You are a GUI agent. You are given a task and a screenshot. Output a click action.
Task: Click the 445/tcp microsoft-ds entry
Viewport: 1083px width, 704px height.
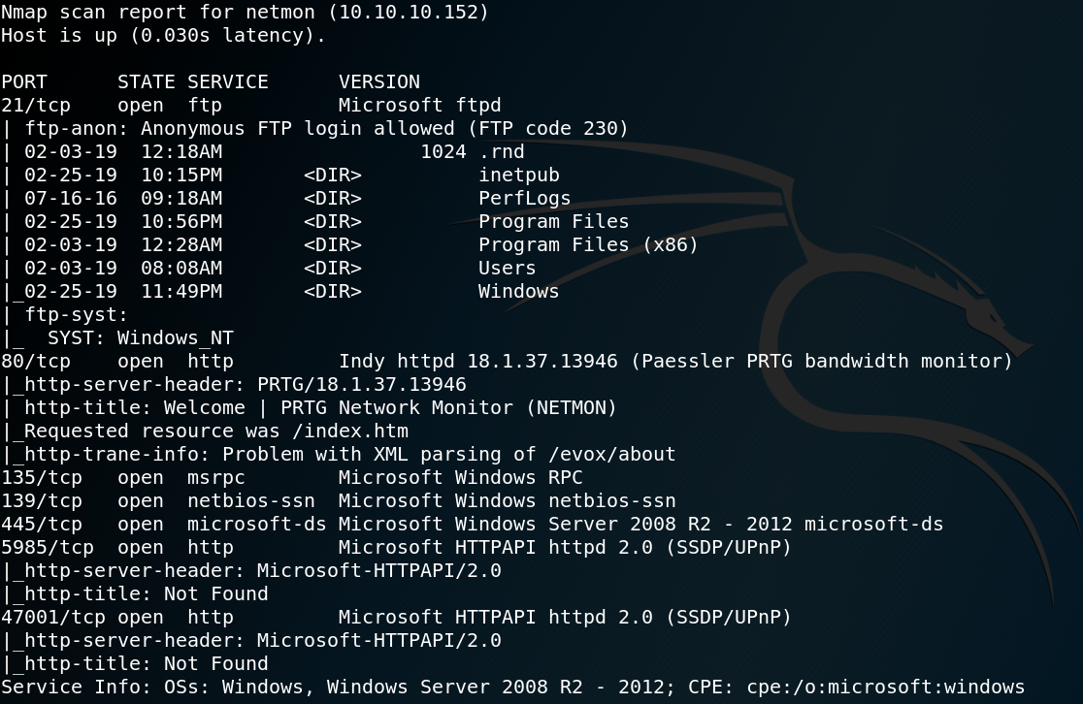click(473, 525)
